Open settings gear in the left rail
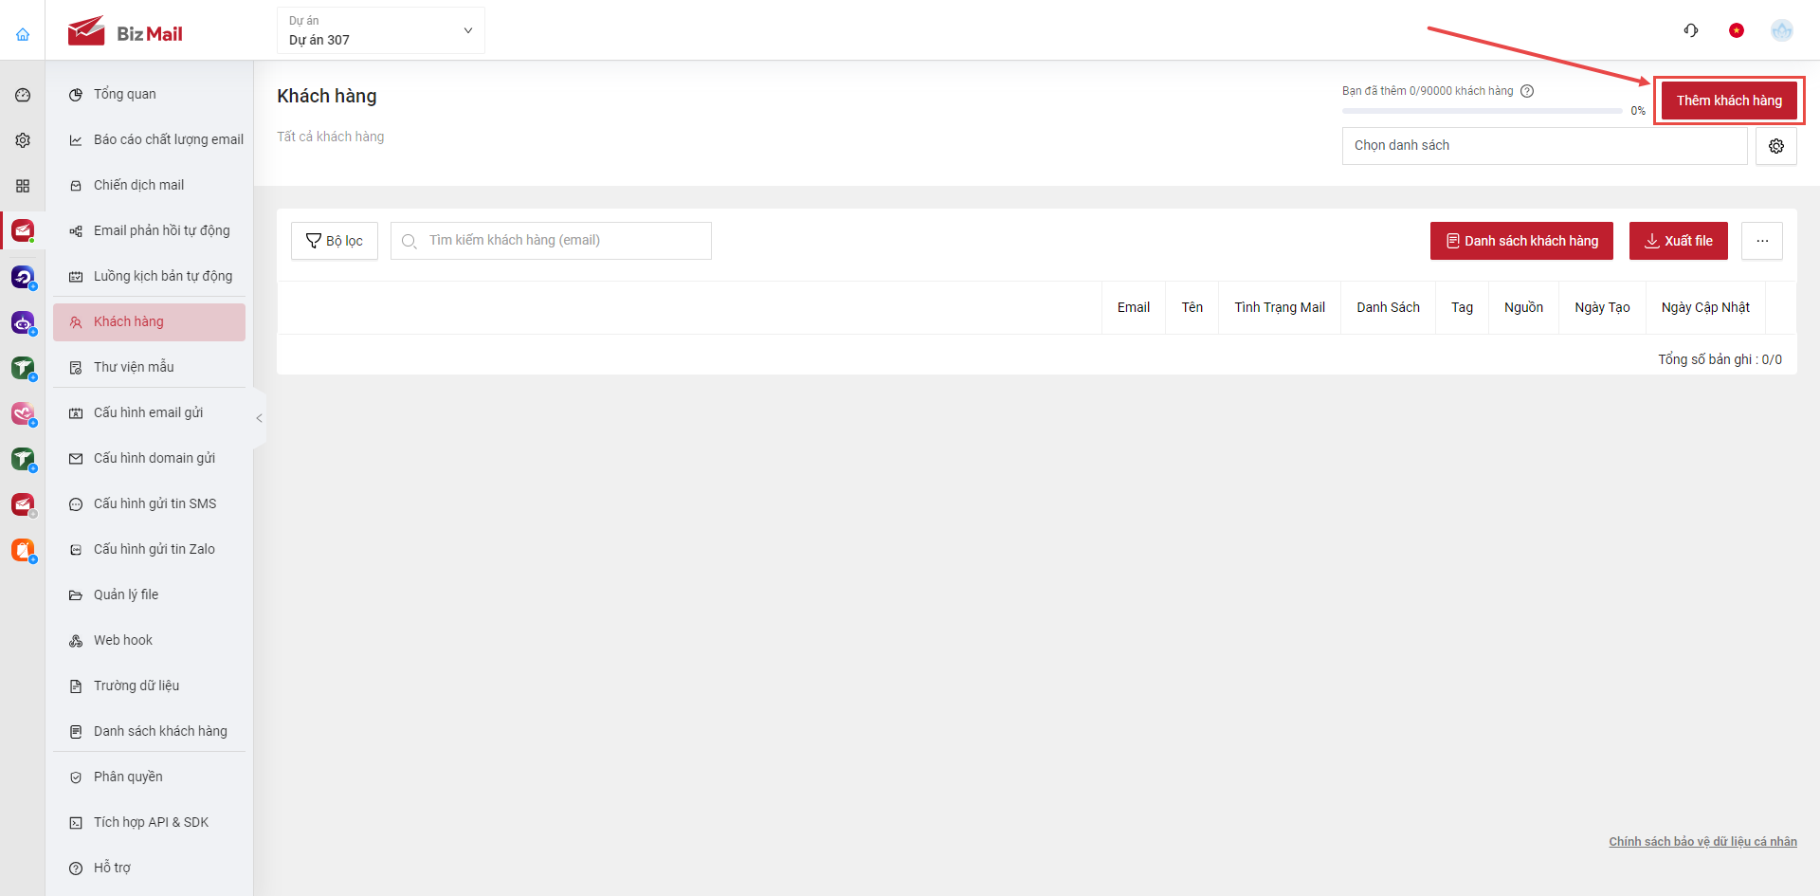This screenshot has width=1820, height=896. tap(23, 140)
